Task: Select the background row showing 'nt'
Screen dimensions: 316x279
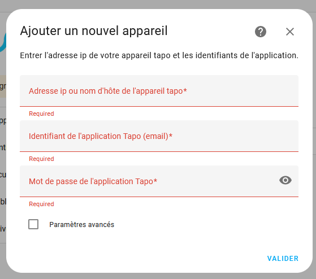Action: coord(3,147)
